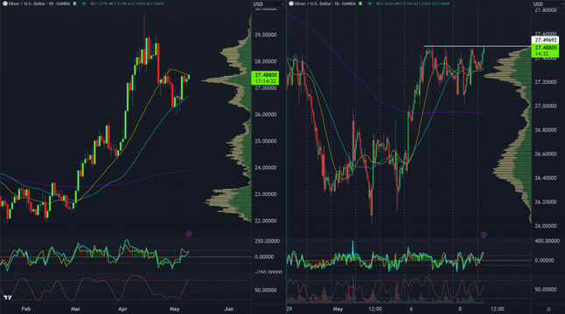Open the purple event marker on the daily chart
This screenshot has width=565, height=314.
(189, 234)
